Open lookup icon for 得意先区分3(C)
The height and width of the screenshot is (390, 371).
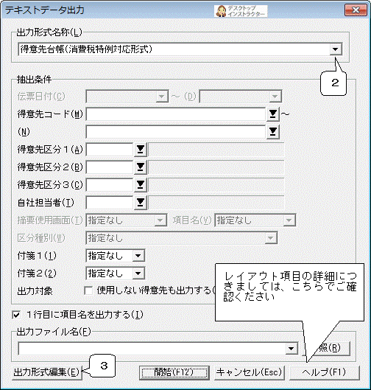141,185
